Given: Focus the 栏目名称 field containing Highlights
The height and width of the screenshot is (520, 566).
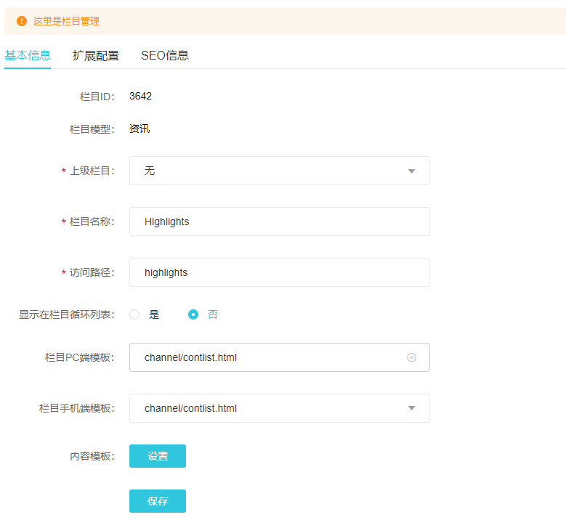Looking at the screenshot, I should click(x=279, y=222).
